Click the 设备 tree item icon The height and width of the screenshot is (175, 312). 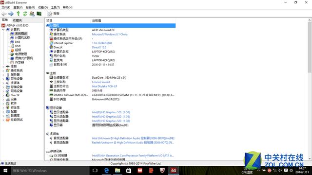[8, 99]
